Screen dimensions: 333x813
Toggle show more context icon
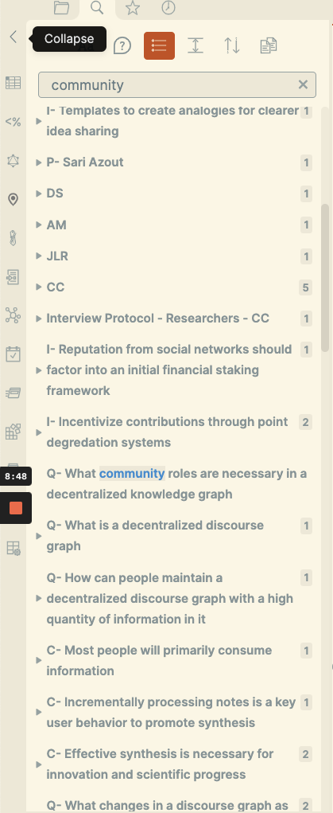[x=196, y=45]
